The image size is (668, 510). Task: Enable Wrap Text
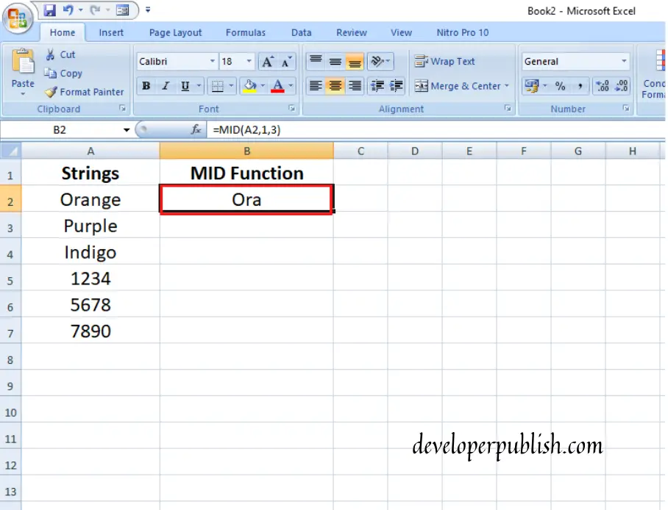point(444,61)
